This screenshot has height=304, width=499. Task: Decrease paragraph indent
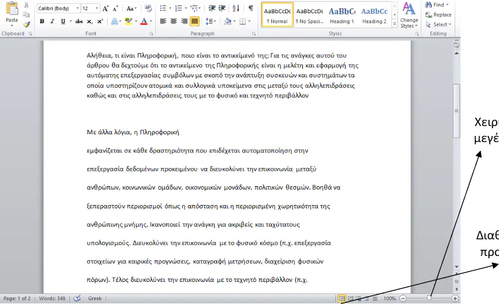point(212,8)
